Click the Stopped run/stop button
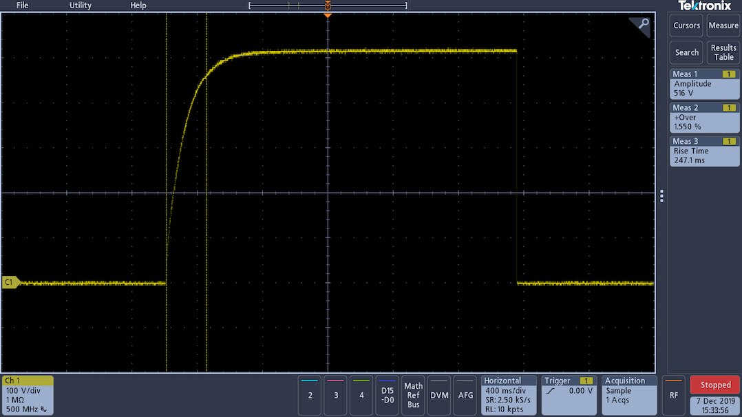This screenshot has height=417, width=742. coord(715,385)
